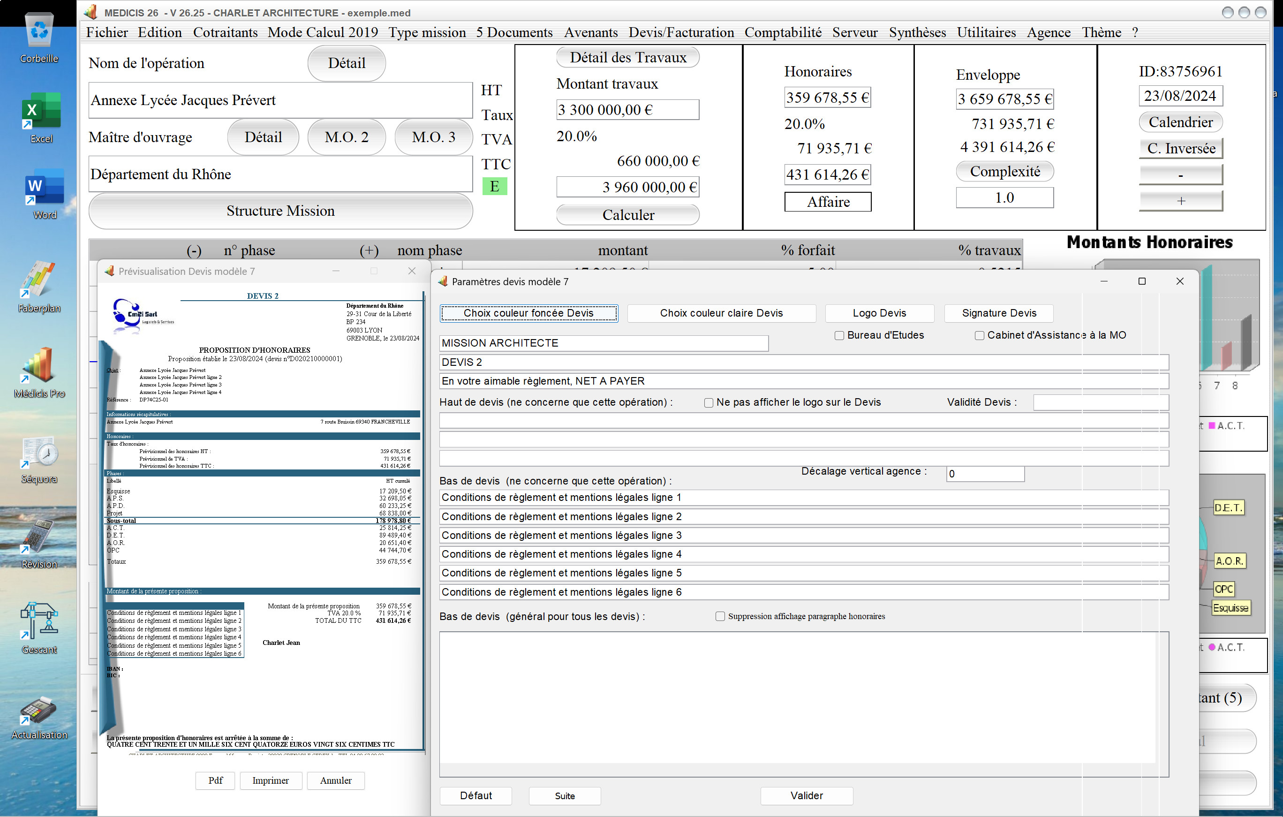The width and height of the screenshot is (1283, 817).
Task: Open the Calendrier button
Action: pyautogui.click(x=1181, y=122)
